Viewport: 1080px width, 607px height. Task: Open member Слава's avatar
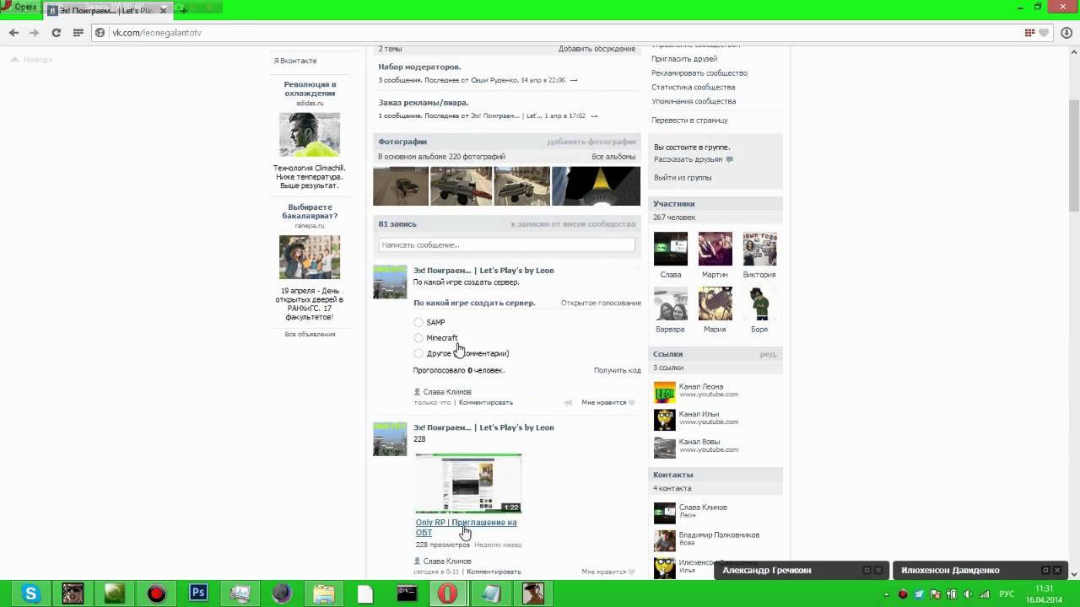(x=671, y=249)
